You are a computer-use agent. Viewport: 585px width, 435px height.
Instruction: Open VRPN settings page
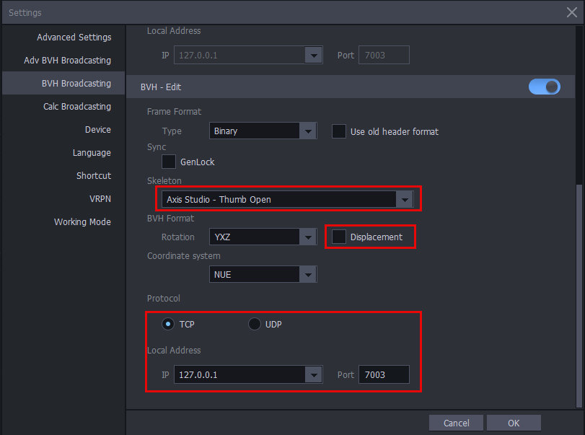[x=100, y=199]
